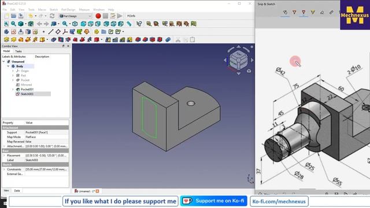Select the Pocket tool

coord(54,40)
